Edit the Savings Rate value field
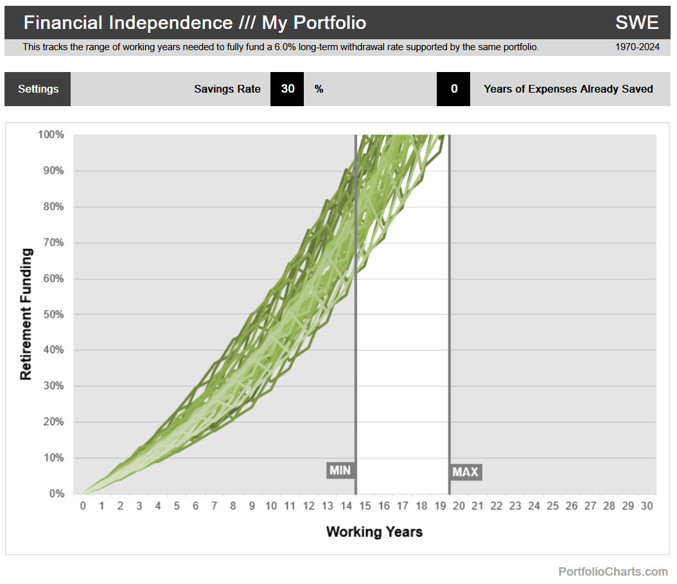Screen dimensions: 677x584 point(287,89)
